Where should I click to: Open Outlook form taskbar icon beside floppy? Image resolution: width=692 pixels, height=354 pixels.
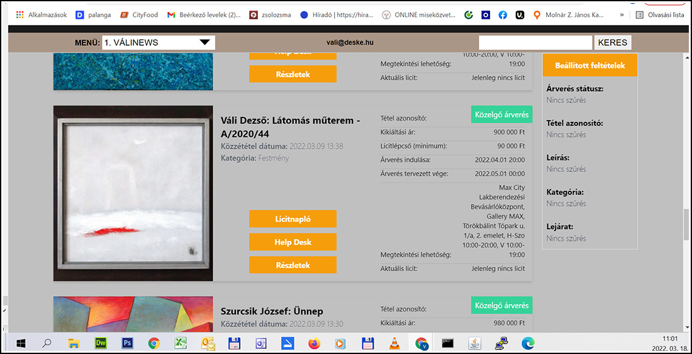click(x=260, y=343)
